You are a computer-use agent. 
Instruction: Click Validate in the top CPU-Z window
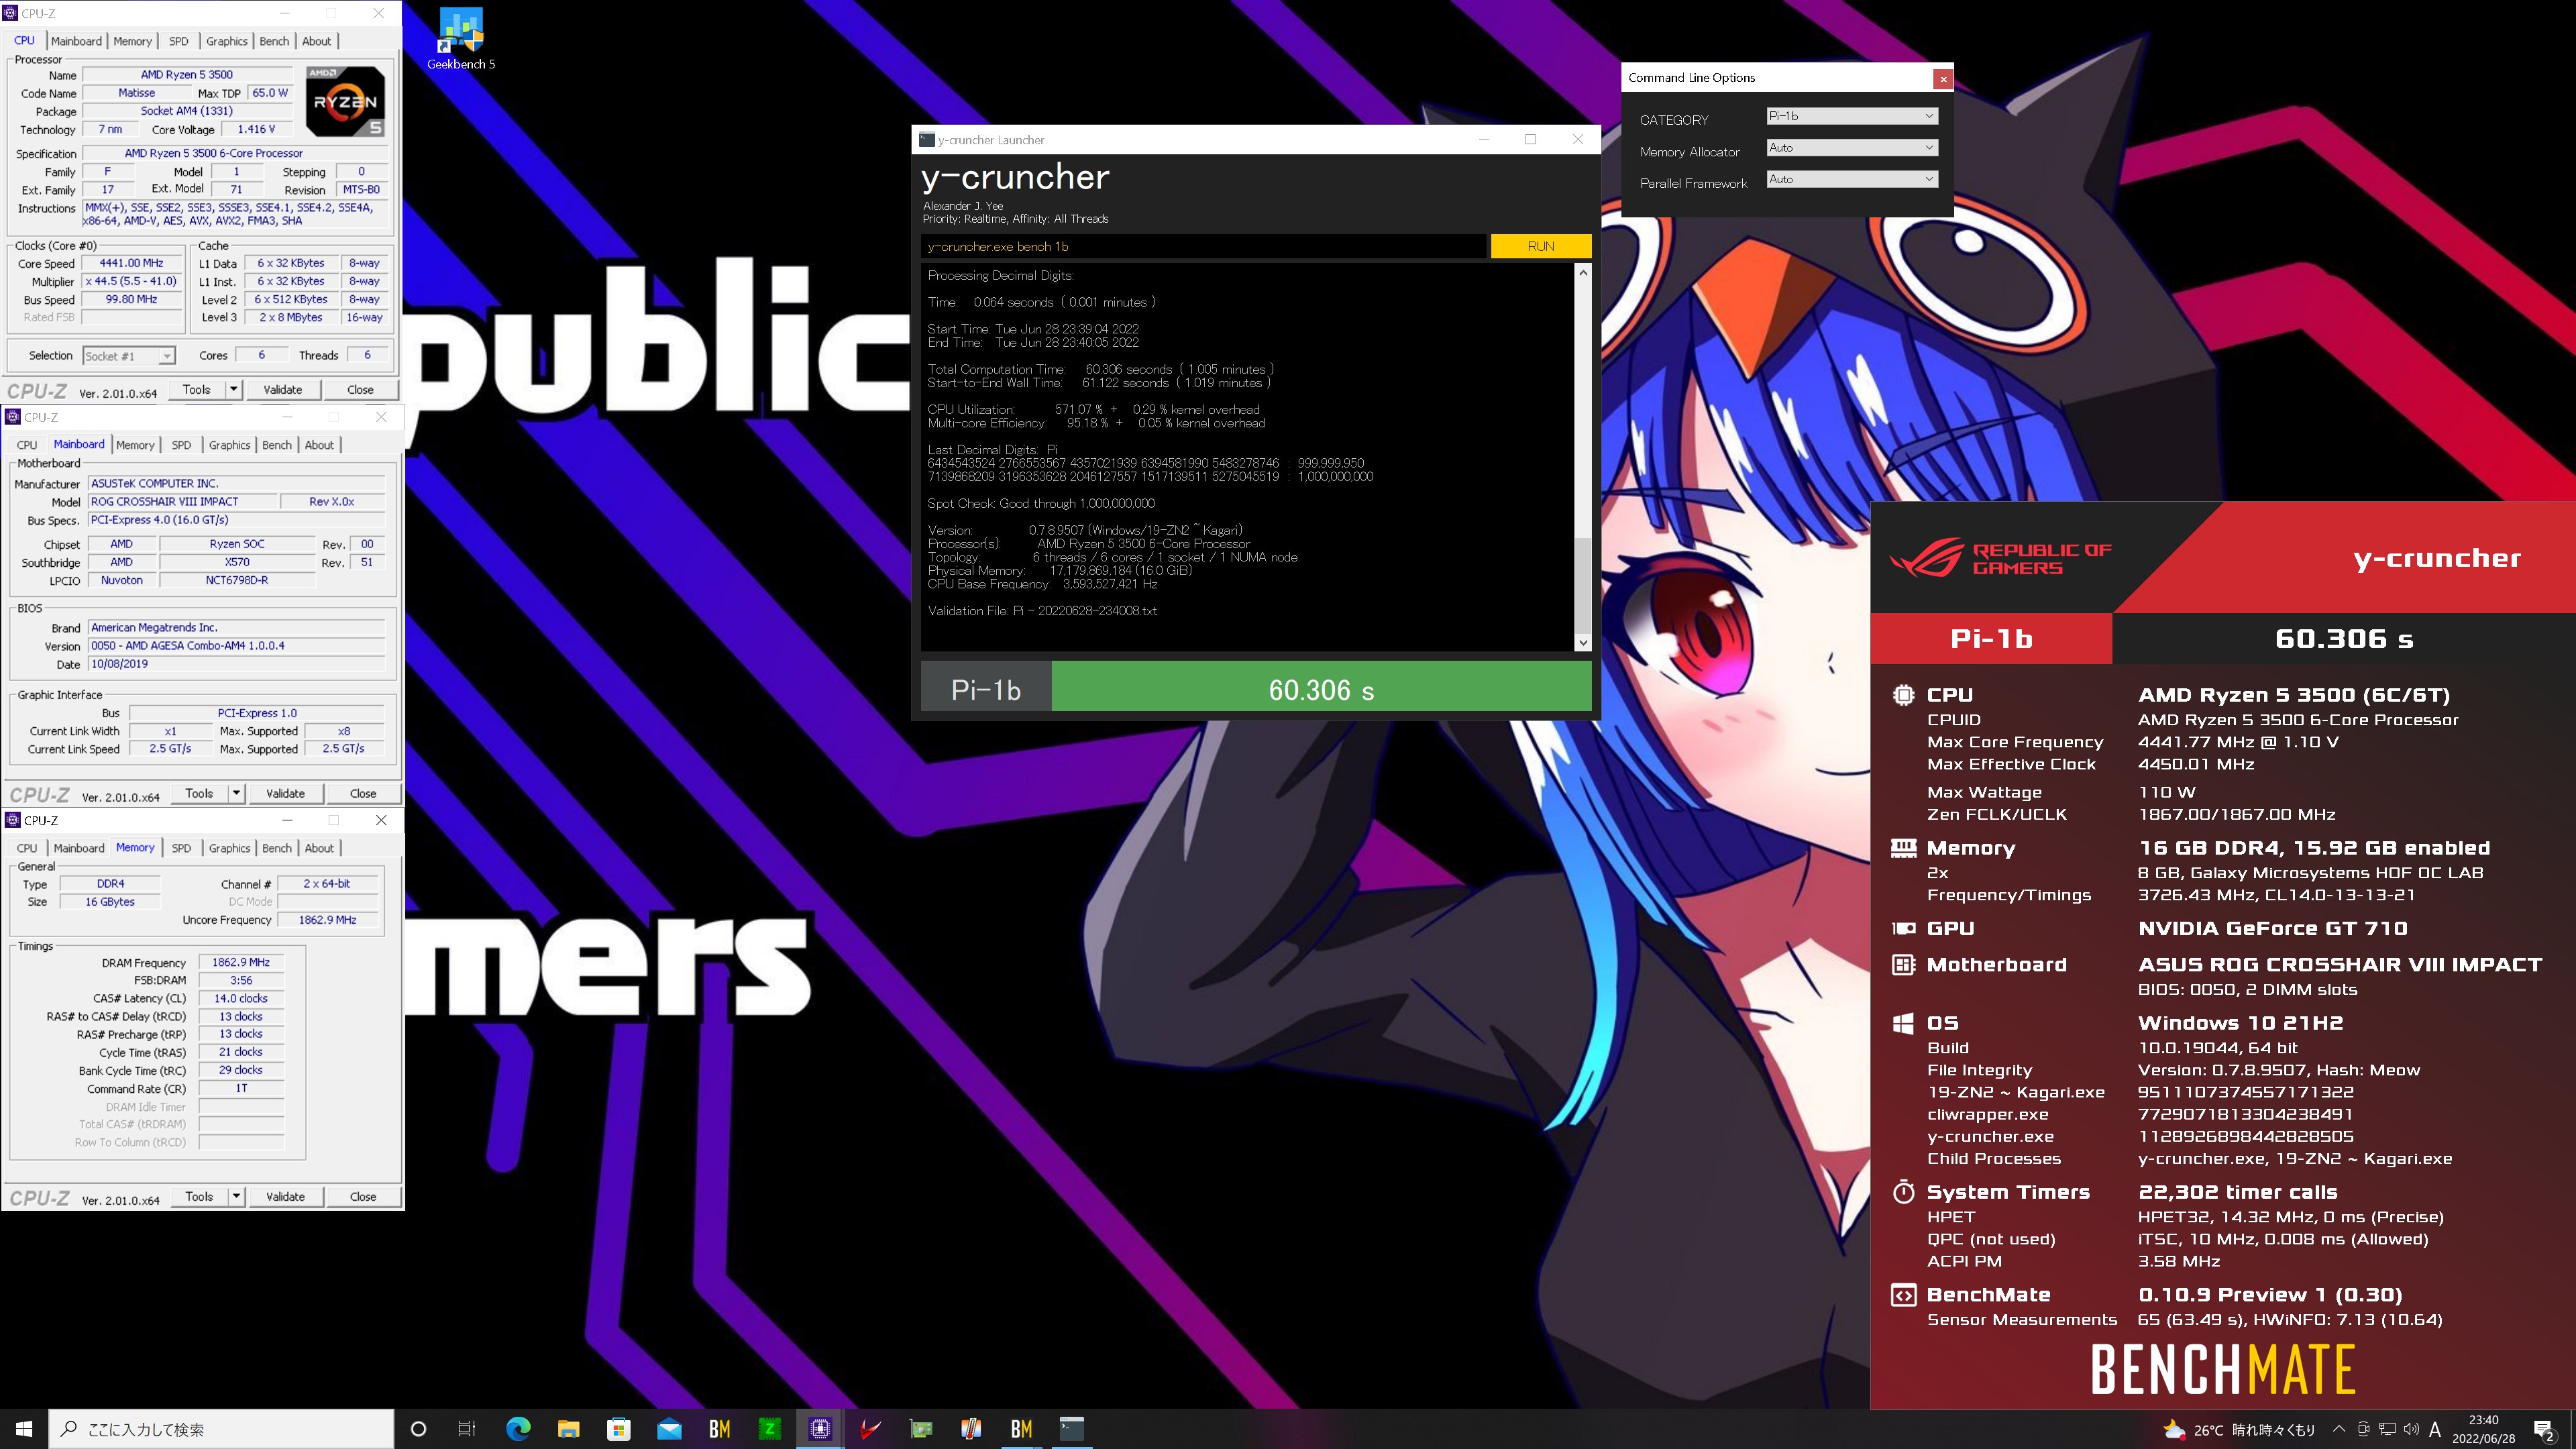282,390
